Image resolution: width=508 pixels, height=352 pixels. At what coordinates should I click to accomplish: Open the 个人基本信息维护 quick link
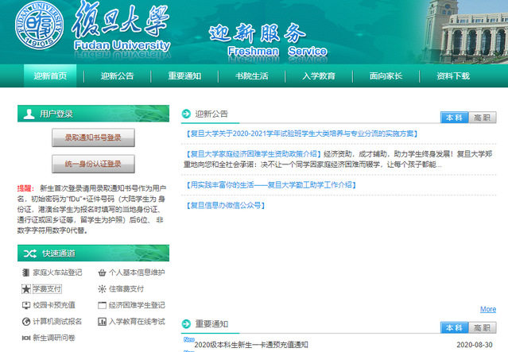[x=137, y=273]
